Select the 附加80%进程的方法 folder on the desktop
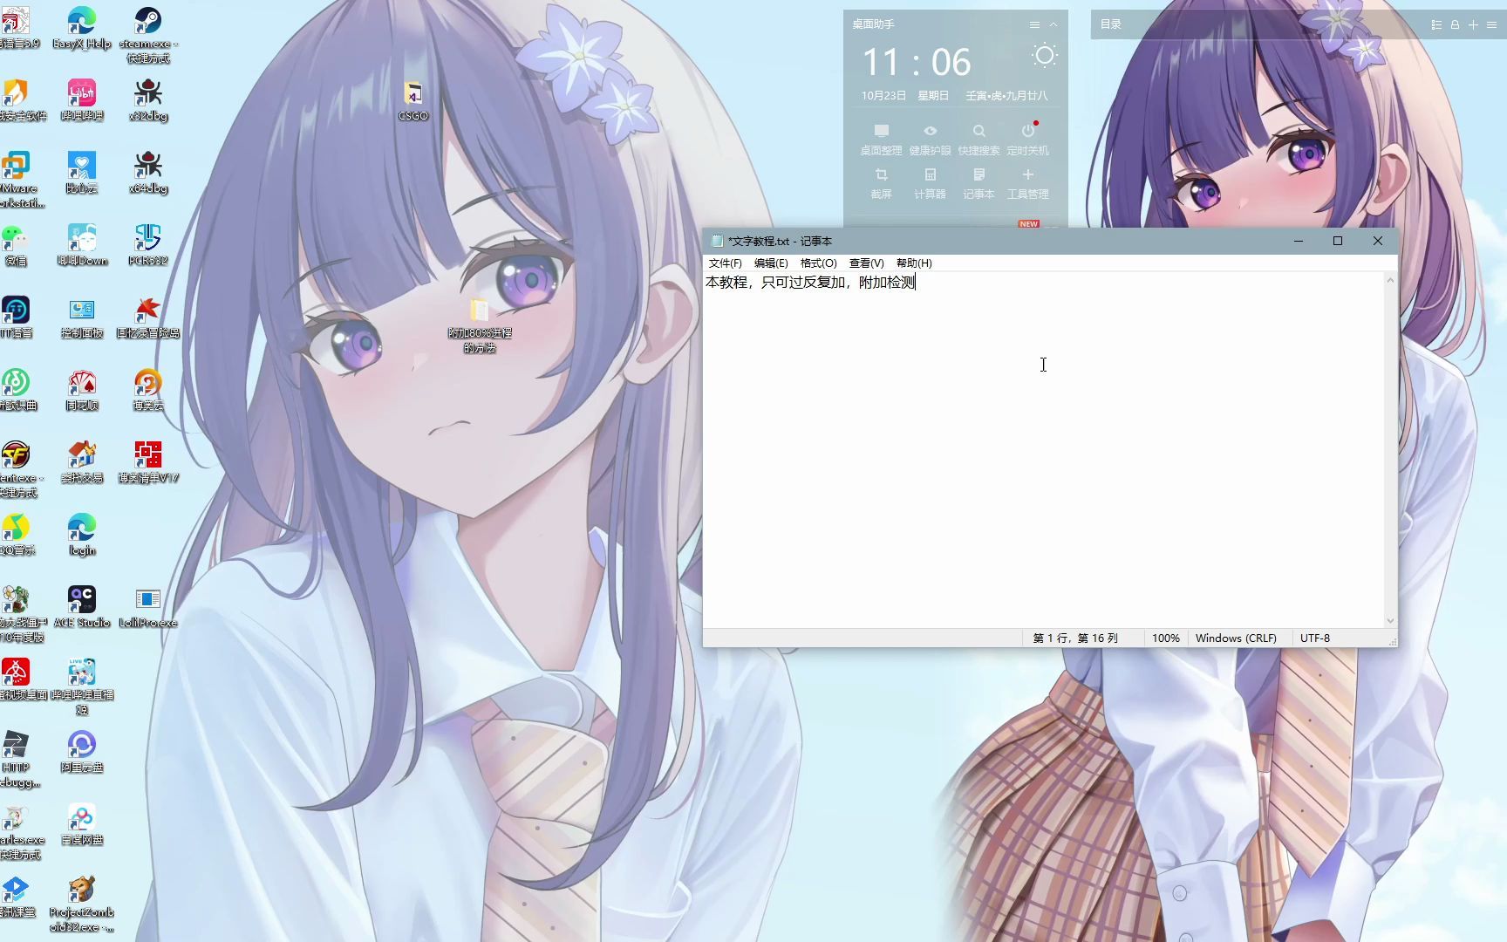Screen dimensions: 1507x942 point(480,324)
